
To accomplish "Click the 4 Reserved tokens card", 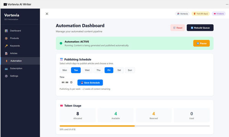I will [154, 115].
